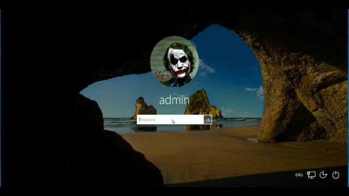This screenshot has height=196, width=349.
Task: Submit password with the arrow button
Action: (208, 120)
